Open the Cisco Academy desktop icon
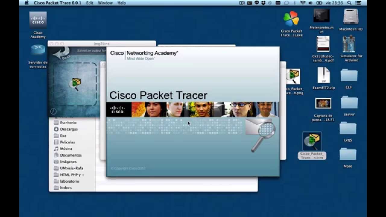Image resolution: width=386 pixels, height=217 pixels. pyautogui.click(x=38, y=20)
